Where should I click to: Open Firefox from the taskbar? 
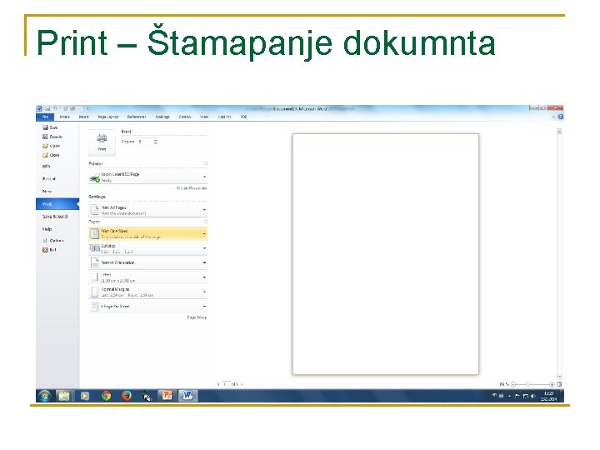tap(127, 396)
